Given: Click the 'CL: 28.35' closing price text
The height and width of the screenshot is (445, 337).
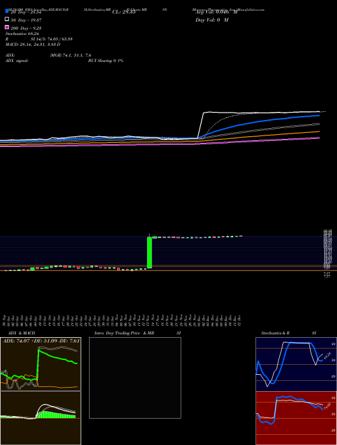Looking at the screenshot, I should pos(124,12).
